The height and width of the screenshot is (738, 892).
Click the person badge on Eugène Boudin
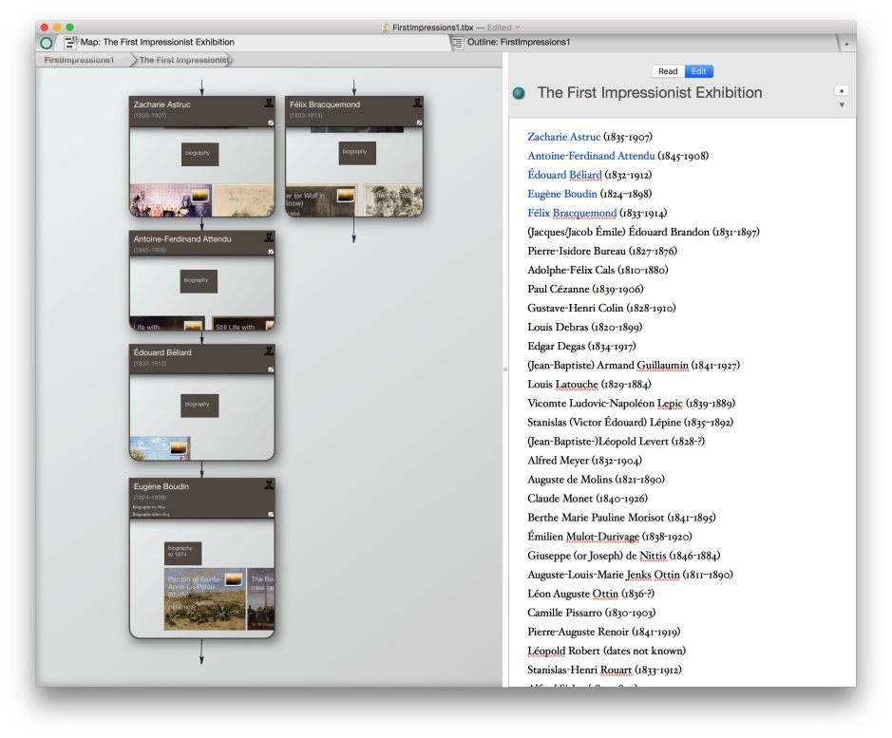pyautogui.click(x=270, y=484)
